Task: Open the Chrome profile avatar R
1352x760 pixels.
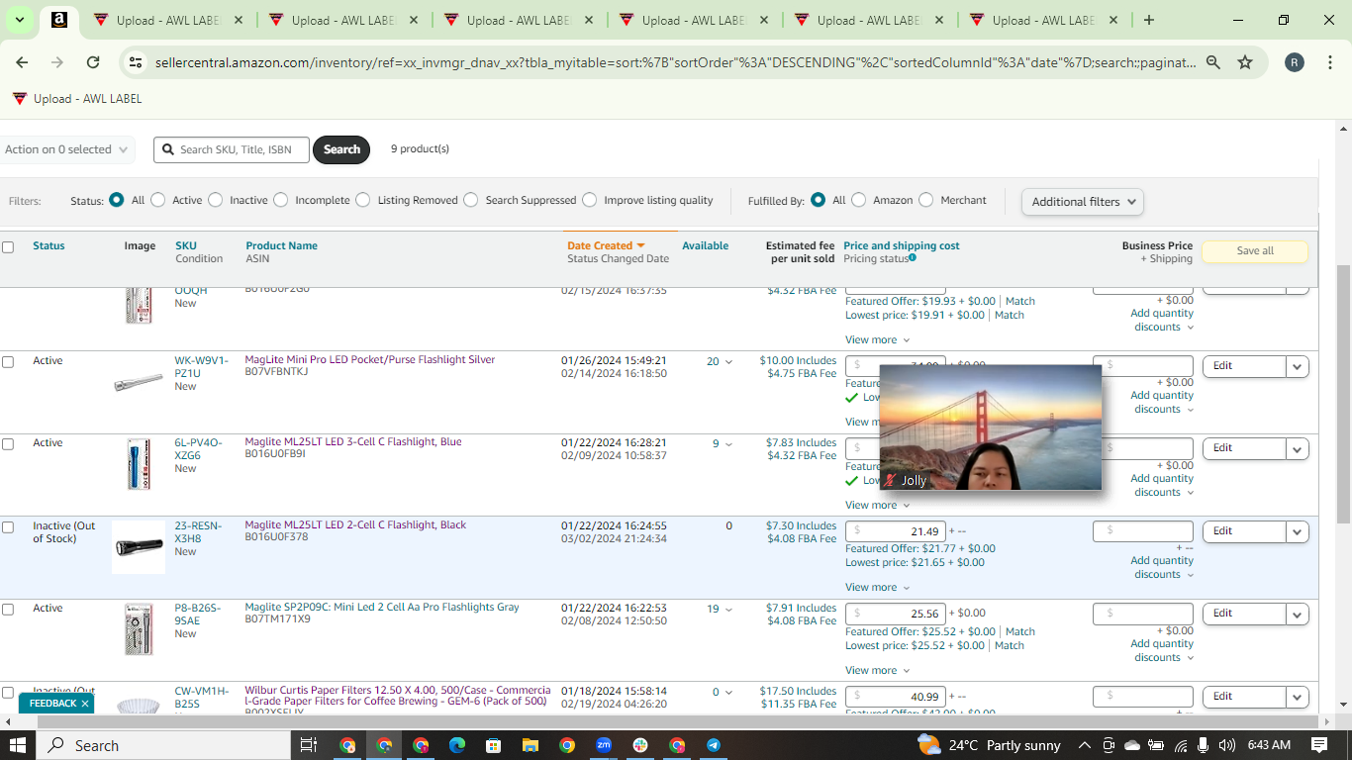Action: (x=1295, y=62)
